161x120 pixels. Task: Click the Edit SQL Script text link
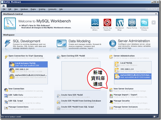[16, 101]
